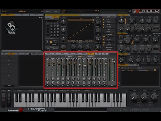
Task: Click the mixer master fader
Action: pyautogui.click(x=114, y=62)
